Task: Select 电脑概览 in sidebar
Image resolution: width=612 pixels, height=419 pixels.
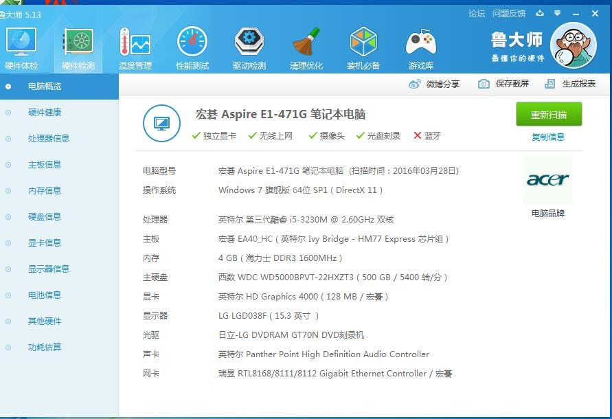Action: tap(59, 87)
